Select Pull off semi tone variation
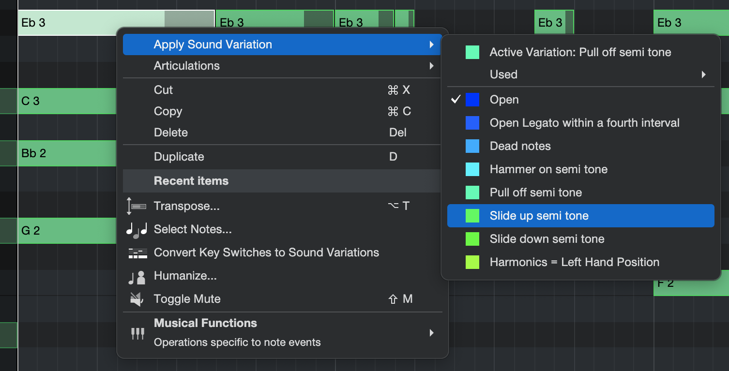The width and height of the screenshot is (729, 371). point(581,193)
